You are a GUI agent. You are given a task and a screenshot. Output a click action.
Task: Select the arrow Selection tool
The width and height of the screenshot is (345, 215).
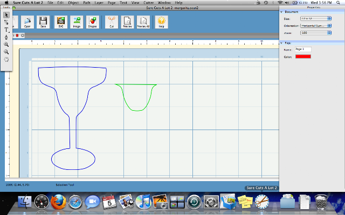pos(6,15)
